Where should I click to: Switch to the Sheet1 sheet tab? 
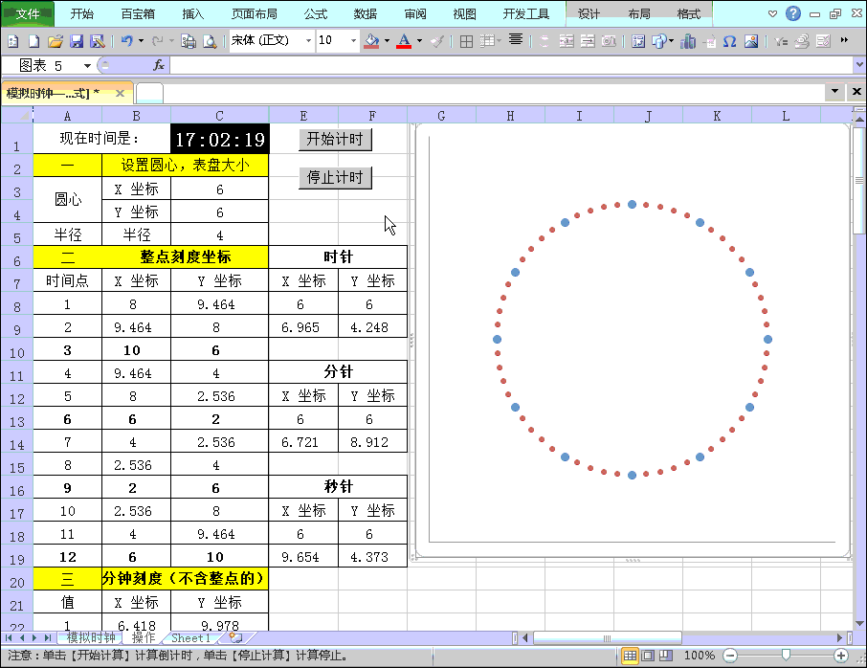pyautogui.click(x=190, y=637)
